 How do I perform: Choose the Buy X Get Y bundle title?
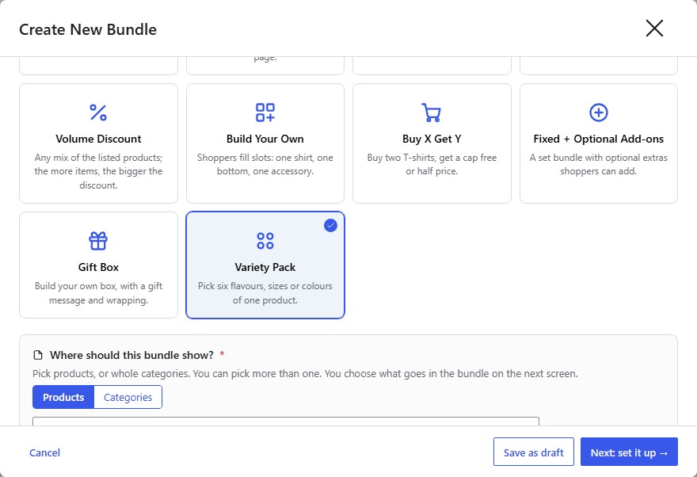(432, 139)
